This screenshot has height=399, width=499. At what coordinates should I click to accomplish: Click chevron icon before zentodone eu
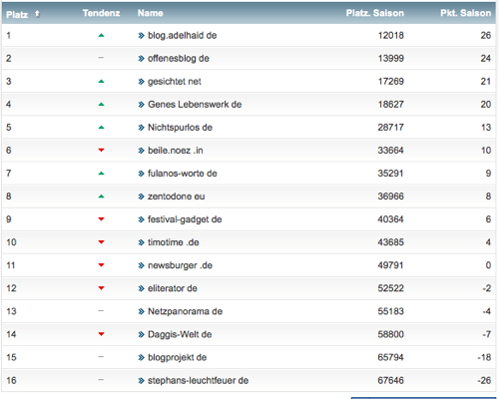tap(141, 197)
